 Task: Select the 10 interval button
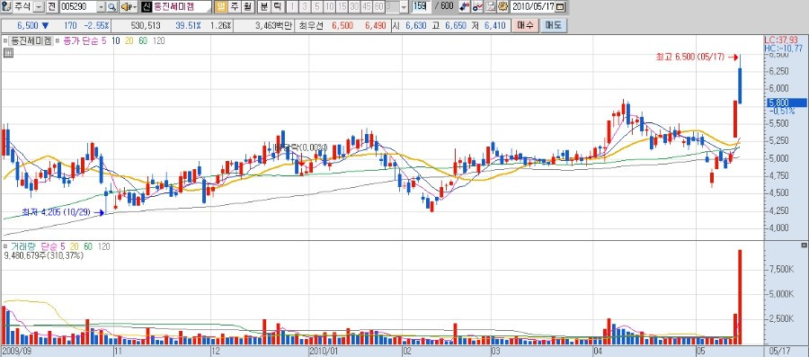coord(329,7)
